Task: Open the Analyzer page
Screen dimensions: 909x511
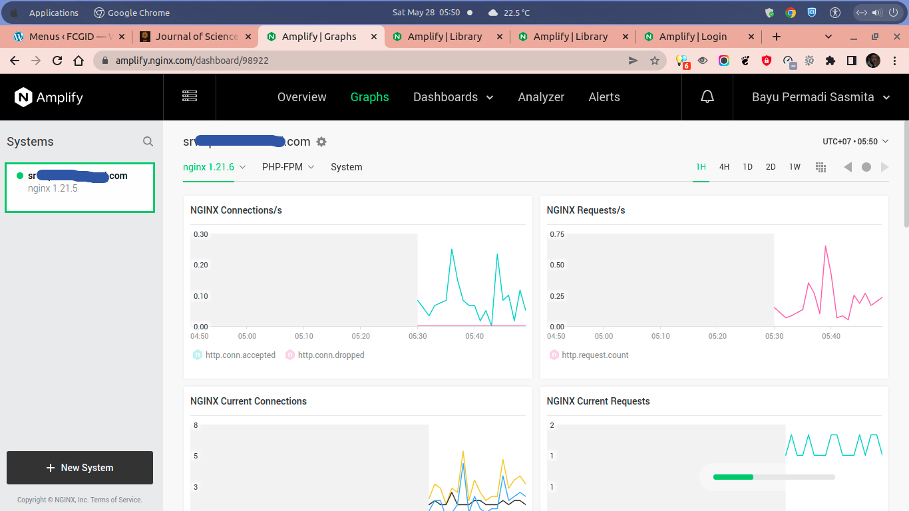Action: pyautogui.click(x=541, y=97)
